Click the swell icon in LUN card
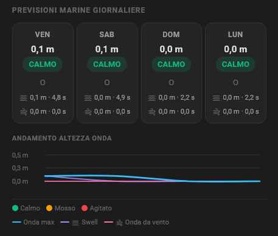278x236 pixels. click(x=217, y=98)
